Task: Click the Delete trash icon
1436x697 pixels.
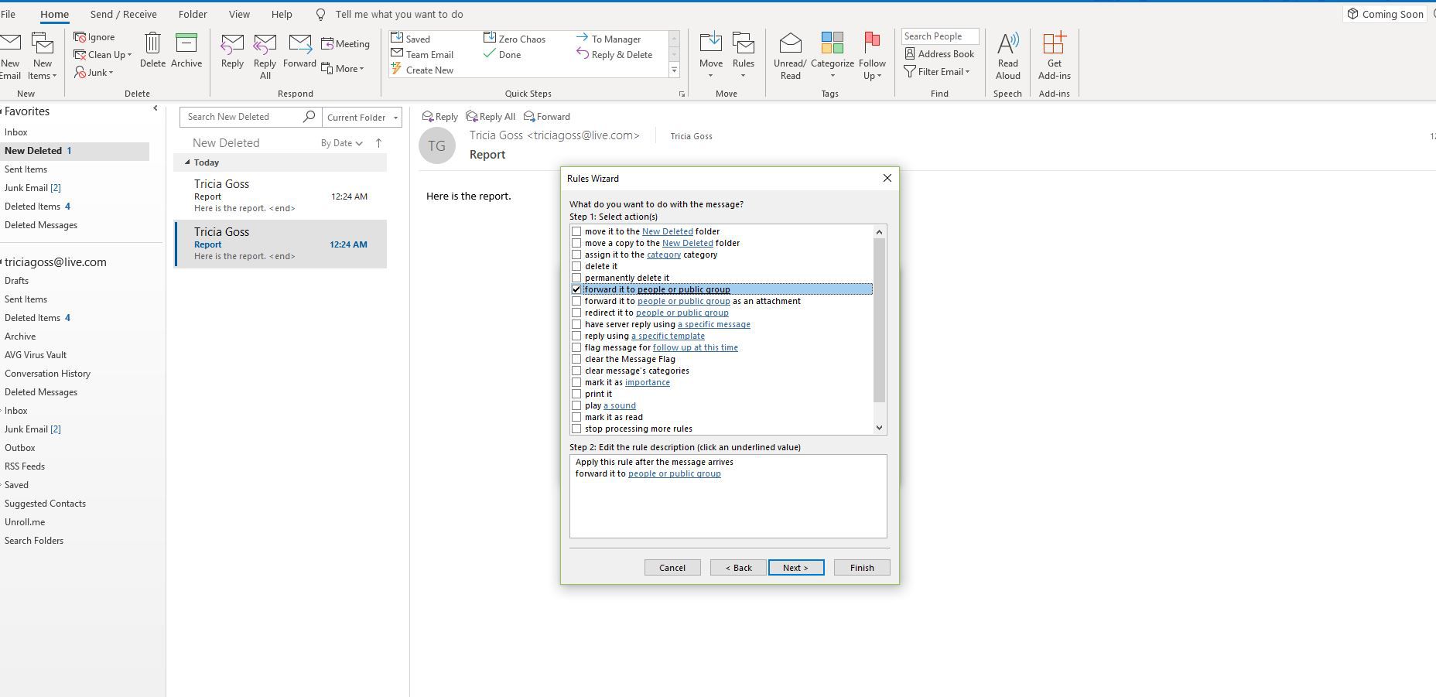Action: click(x=152, y=43)
